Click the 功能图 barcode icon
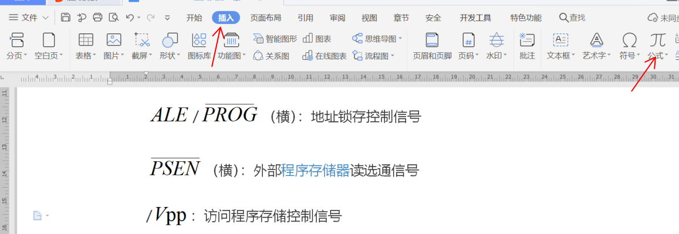Viewport: 679px width, 234px height. click(x=232, y=40)
